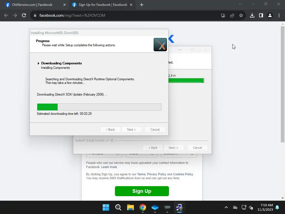Click the green Sign Up button

pos(142,191)
